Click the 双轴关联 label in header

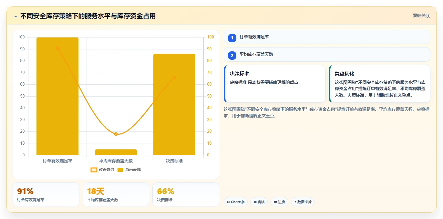[x=421, y=16]
